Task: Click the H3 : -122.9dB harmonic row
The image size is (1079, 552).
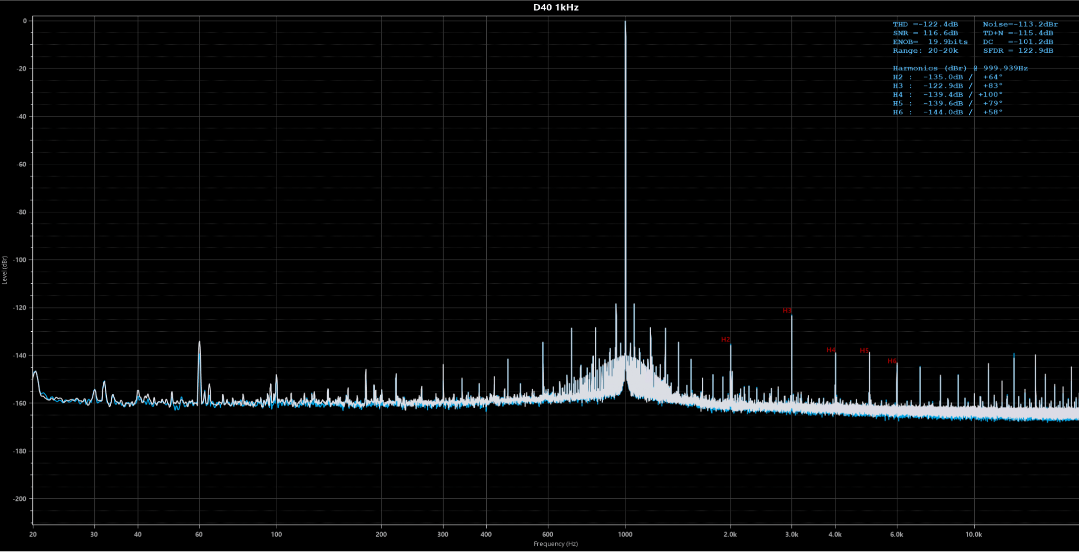Action: pos(947,86)
